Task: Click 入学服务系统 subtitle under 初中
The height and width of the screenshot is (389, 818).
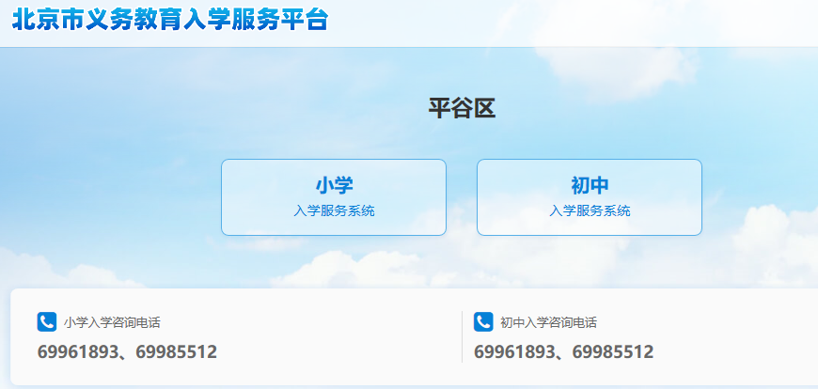Action: (x=590, y=210)
